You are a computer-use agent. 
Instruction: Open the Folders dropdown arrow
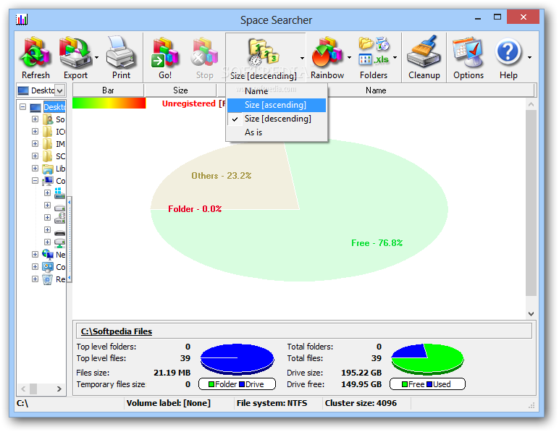395,57
